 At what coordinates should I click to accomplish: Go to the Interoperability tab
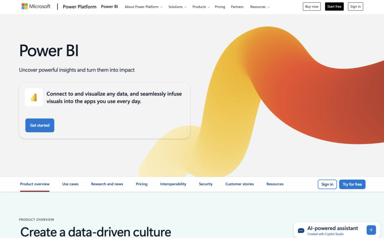173,184
